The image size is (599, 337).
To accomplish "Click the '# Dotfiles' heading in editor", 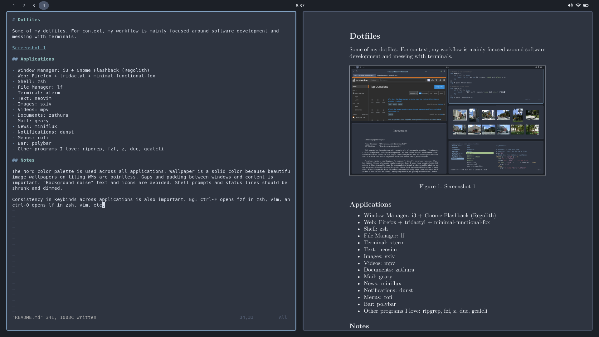I will coord(26,20).
